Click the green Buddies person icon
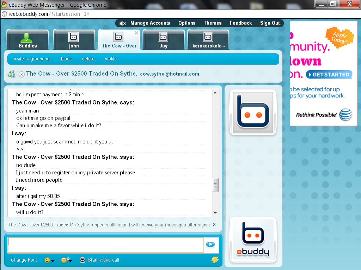 [x=26, y=38]
